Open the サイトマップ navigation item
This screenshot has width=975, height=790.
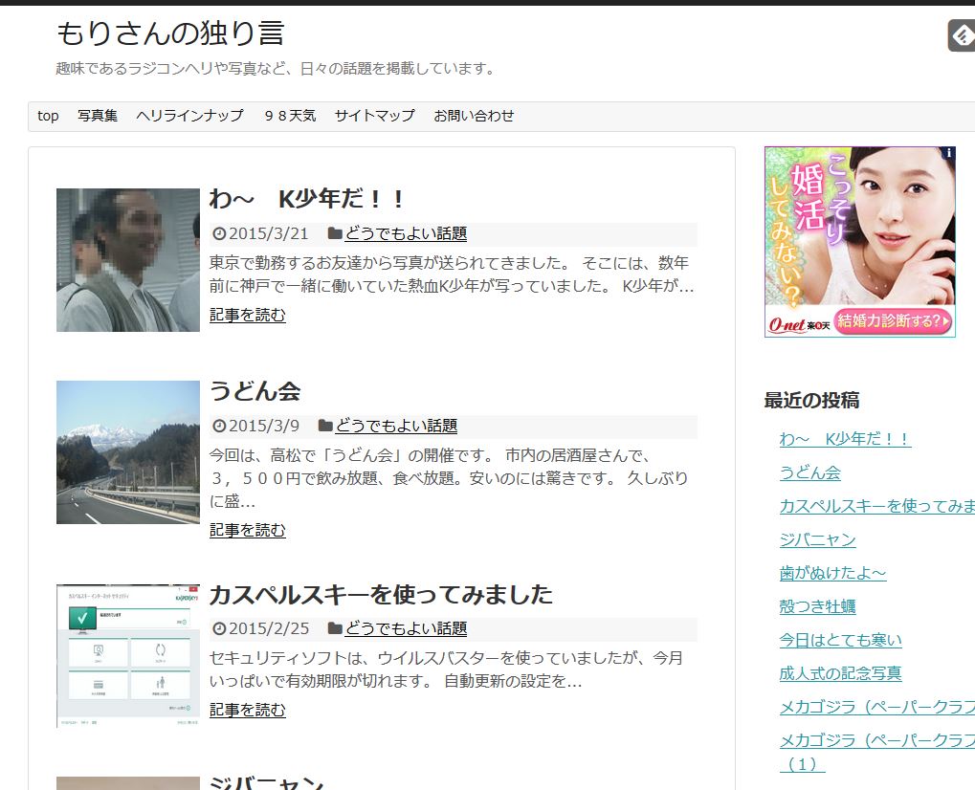tap(374, 116)
